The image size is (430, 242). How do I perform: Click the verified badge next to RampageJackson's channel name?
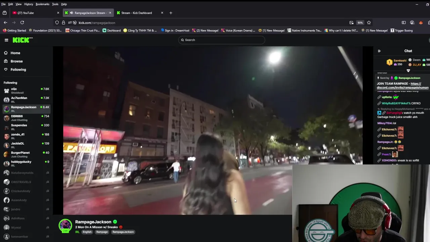(x=115, y=222)
